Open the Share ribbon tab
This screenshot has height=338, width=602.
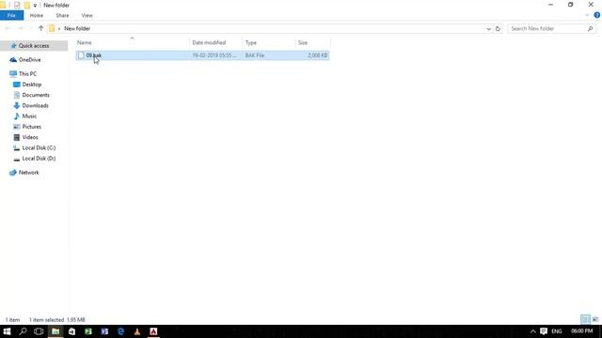click(x=62, y=15)
